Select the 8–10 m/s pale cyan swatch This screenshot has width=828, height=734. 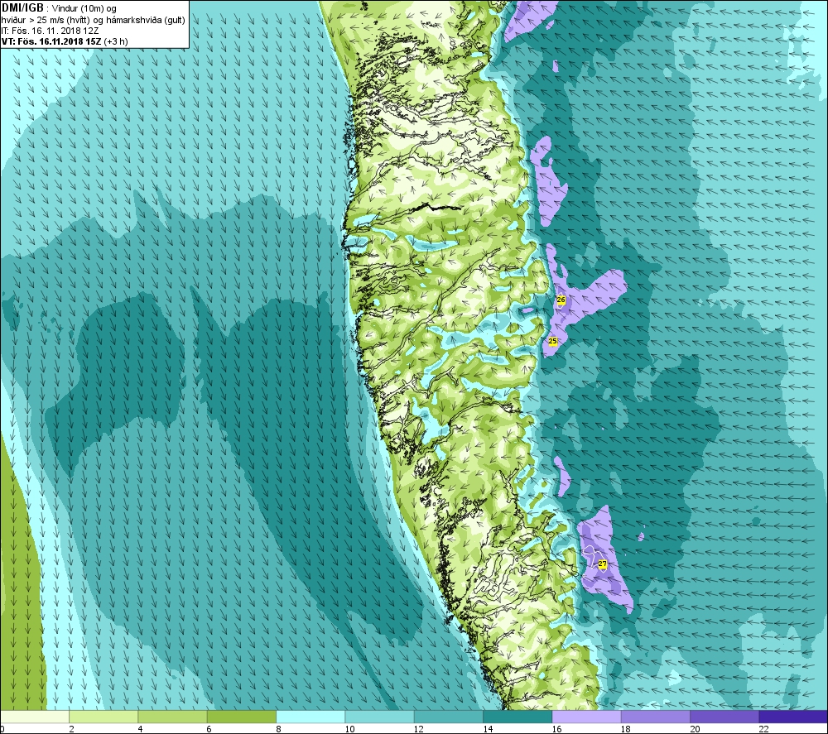click(310, 717)
